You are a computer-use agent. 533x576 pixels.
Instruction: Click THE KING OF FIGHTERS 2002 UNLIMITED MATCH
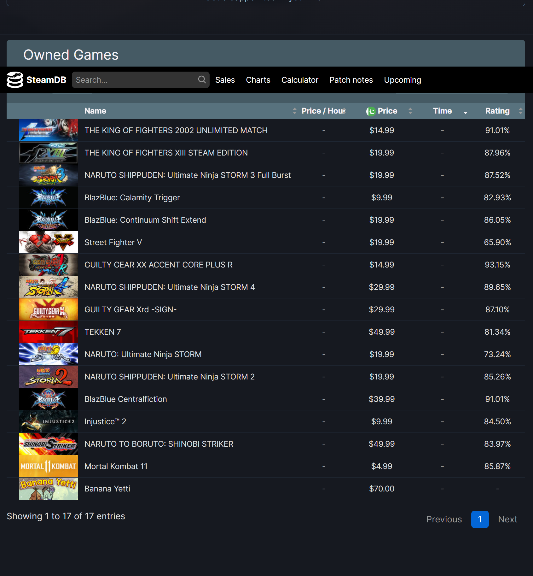pos(176,130)
